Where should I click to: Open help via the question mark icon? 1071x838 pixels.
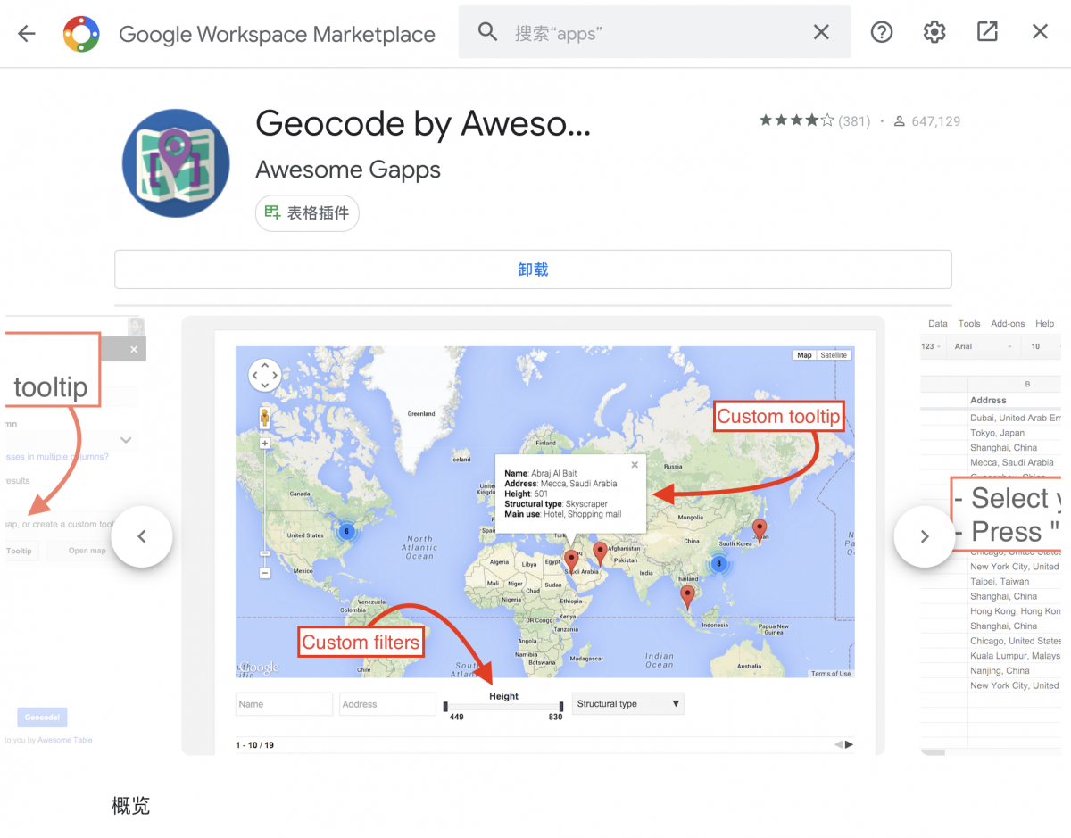tap(882, 32)
